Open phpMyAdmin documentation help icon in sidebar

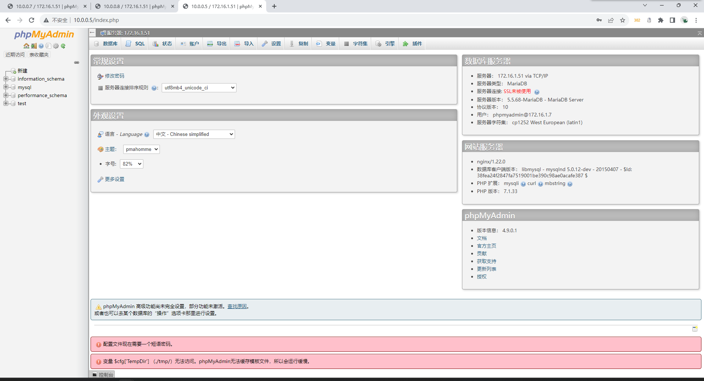click(41, 46)
